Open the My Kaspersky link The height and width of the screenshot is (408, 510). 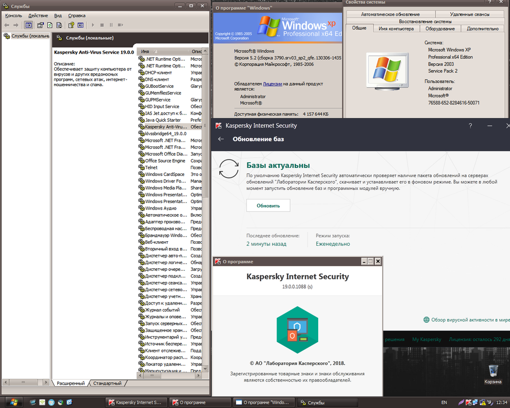pos(427,339)
